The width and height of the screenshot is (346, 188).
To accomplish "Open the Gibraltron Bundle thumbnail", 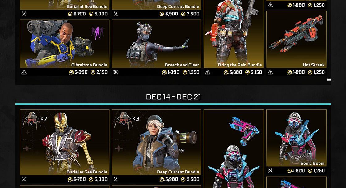I will click(x=65, y=44).
